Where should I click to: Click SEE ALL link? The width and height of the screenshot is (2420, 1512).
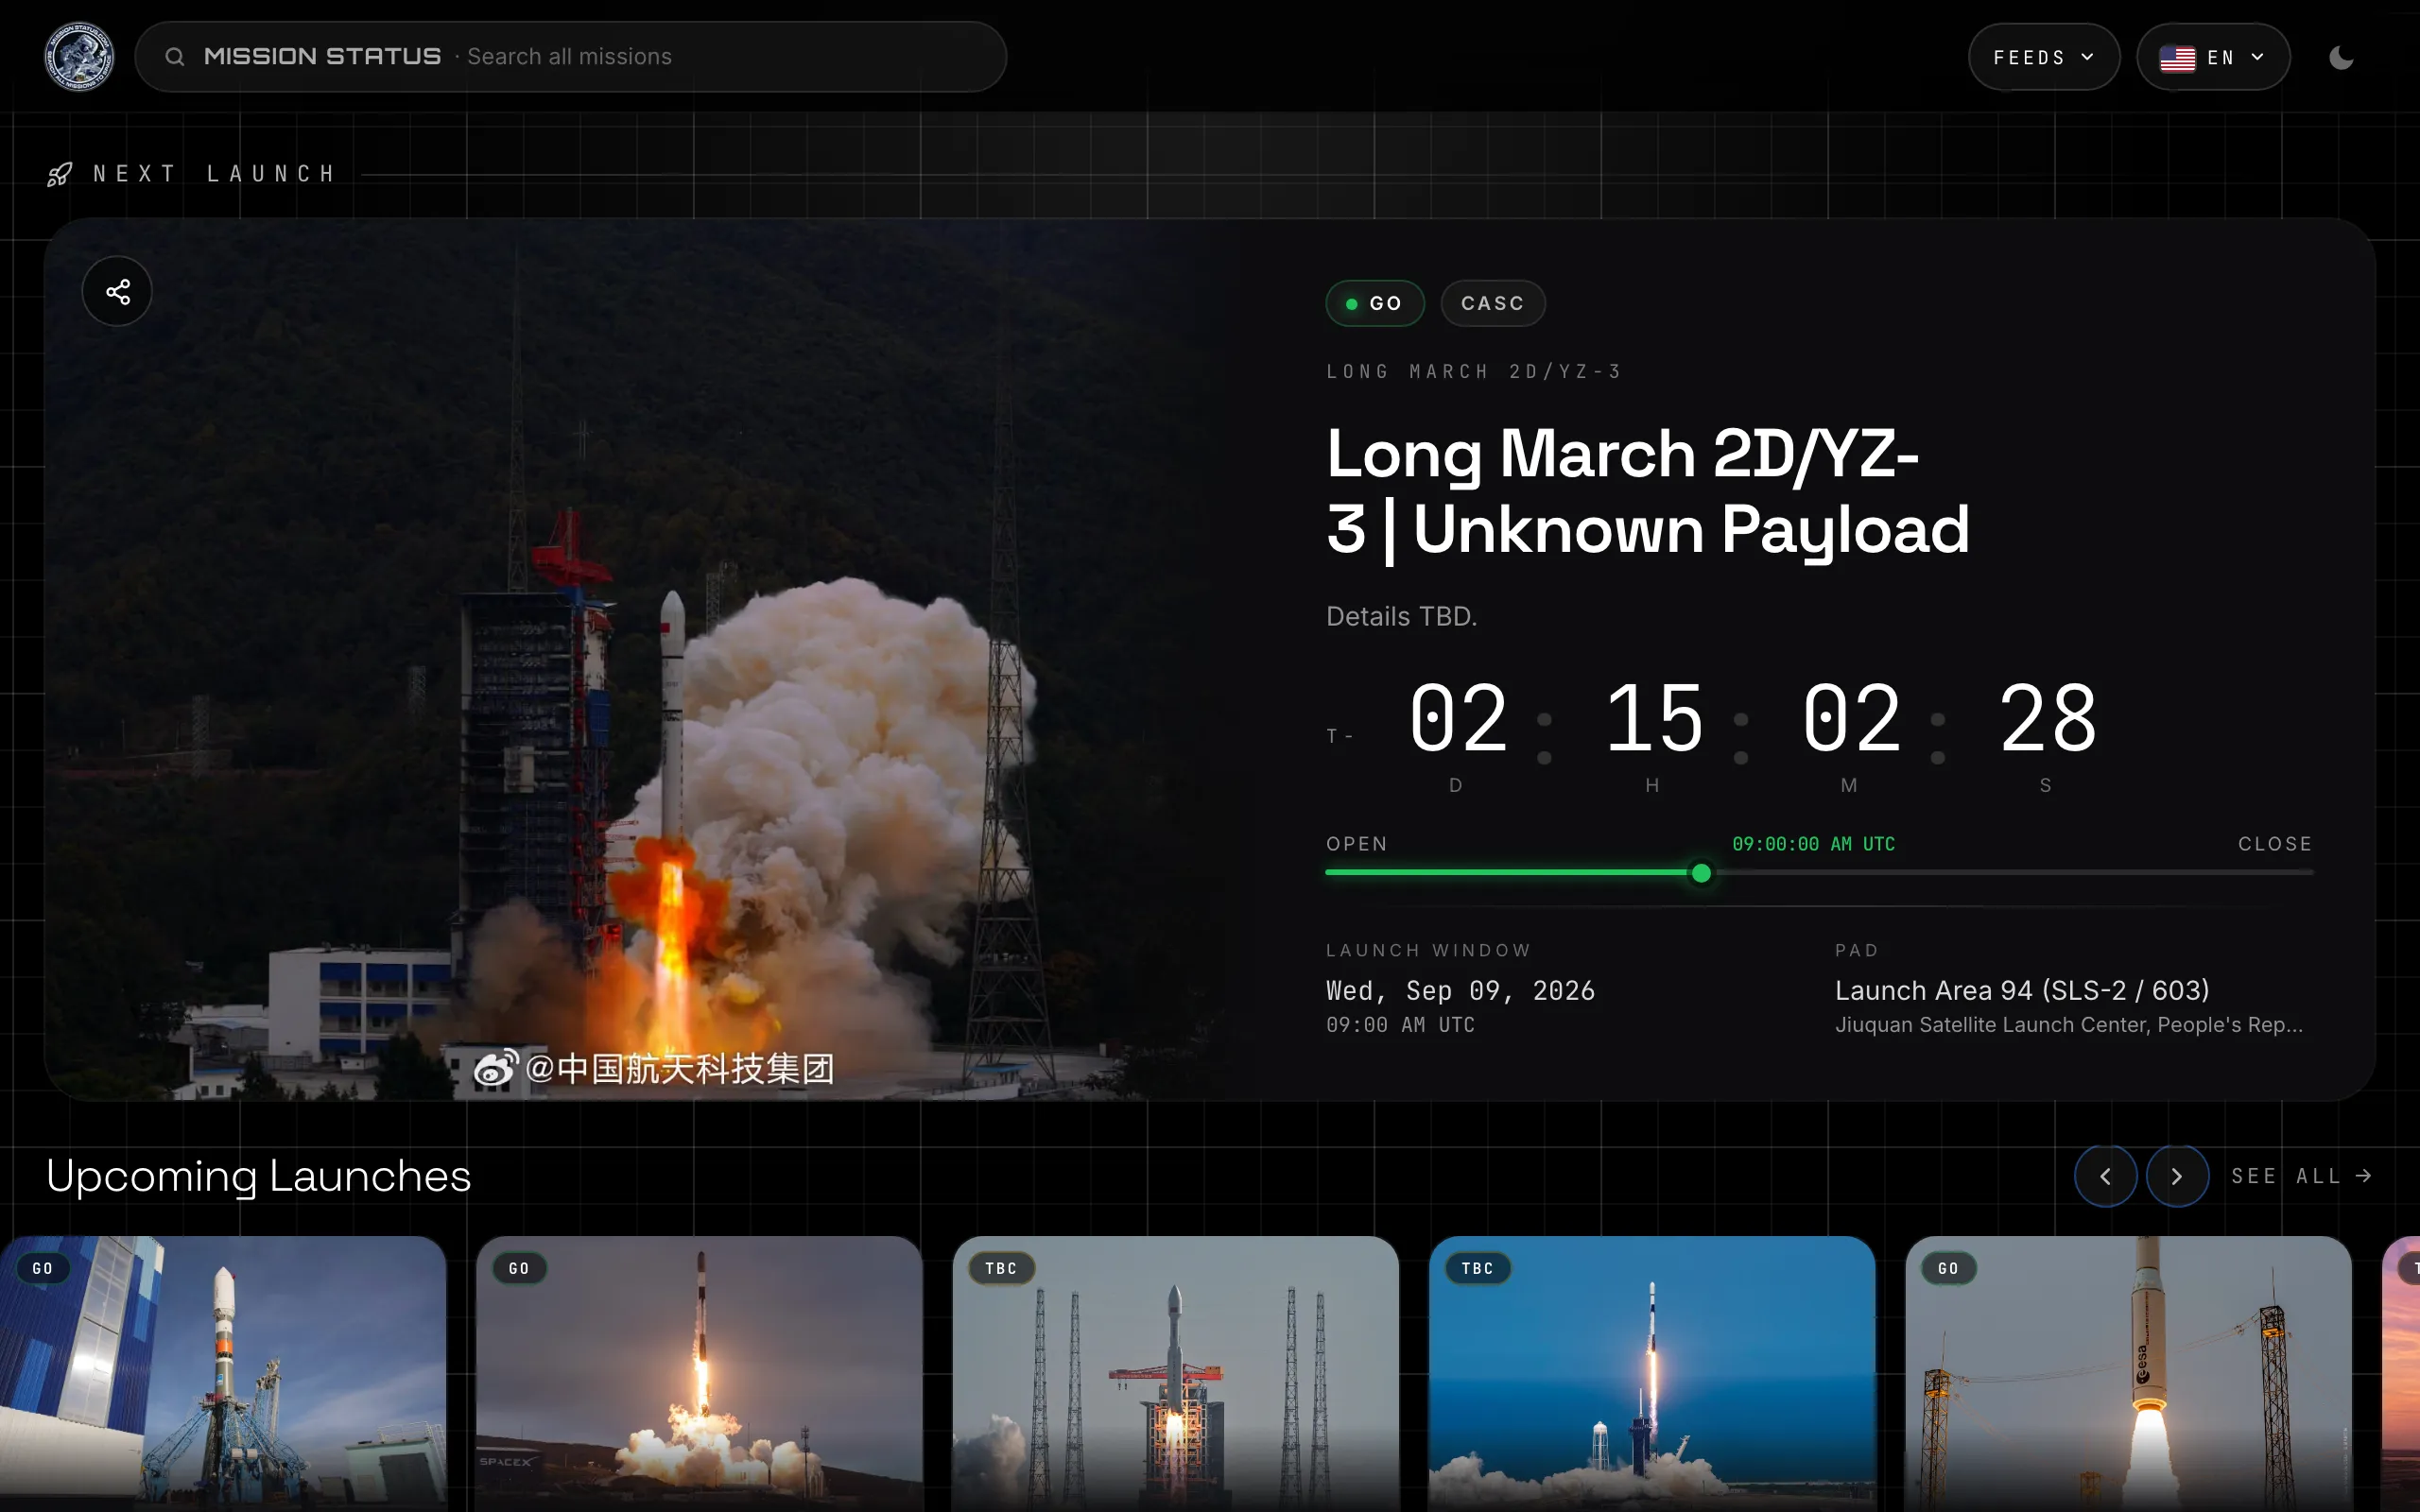pyautogui.click(x=2301, y=1176)
